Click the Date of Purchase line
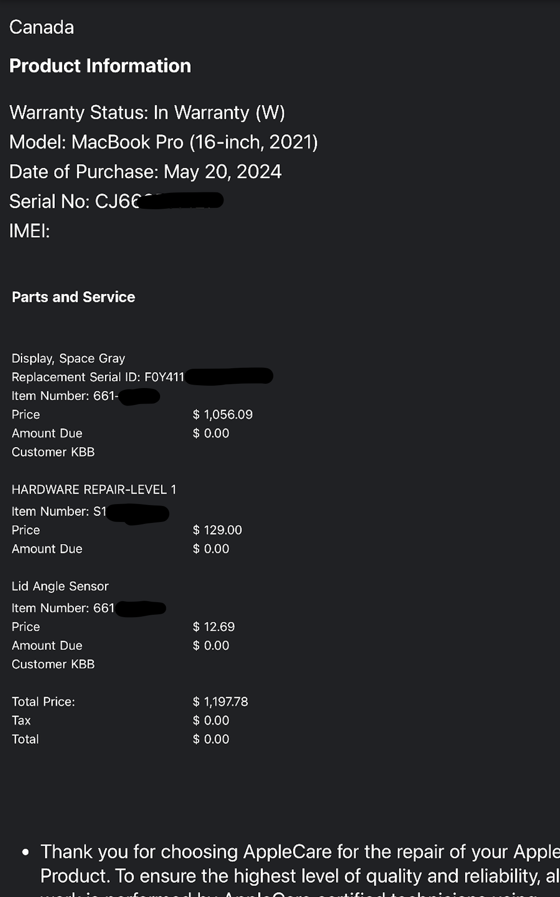The image size is (560, 897). pyautogui.click(x=145, y=172)
